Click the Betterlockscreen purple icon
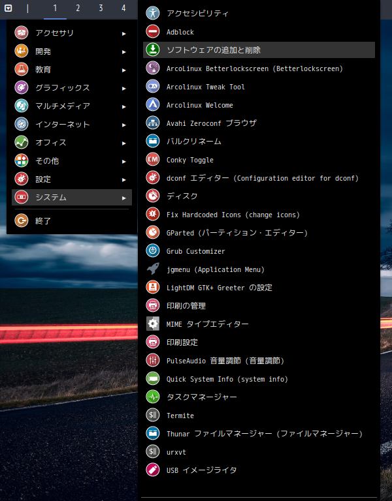392x501 pixels. tap(153, 68)
